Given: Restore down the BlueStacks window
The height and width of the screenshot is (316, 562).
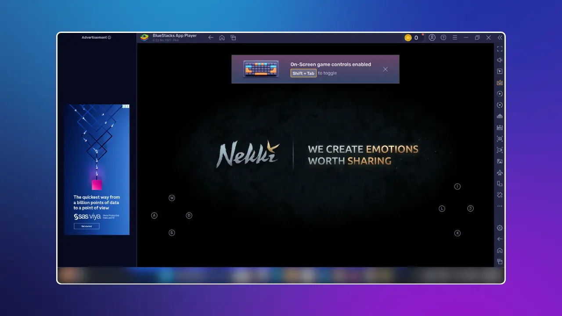Looking at the screenshot, I should click(477, 38).
